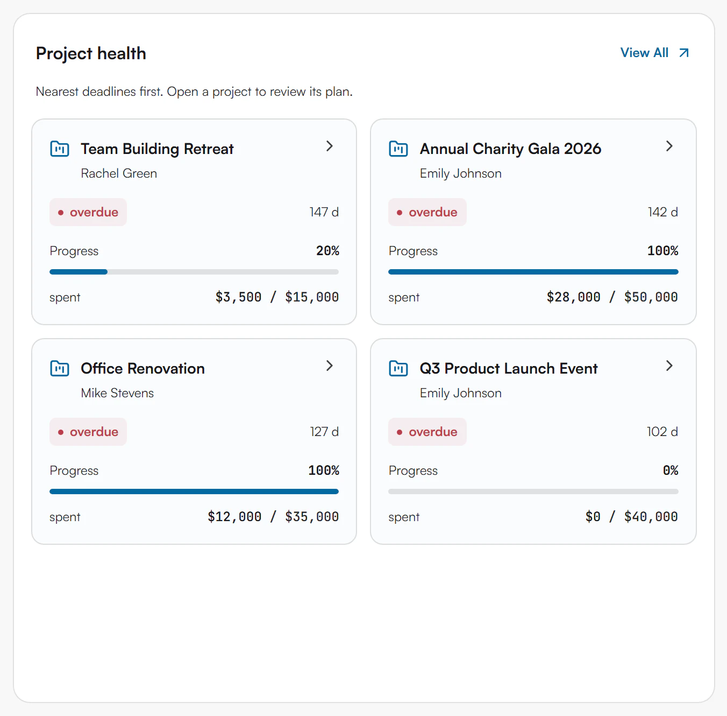This screenshot has height=716, width=727.
Task: Click the Project health heading
Action: coord(91,53)
